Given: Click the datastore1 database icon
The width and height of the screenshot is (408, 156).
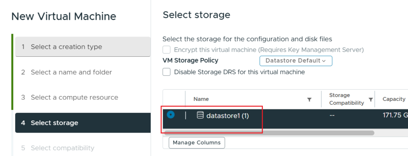Looking at the screenshot, I should coord(200,115).
